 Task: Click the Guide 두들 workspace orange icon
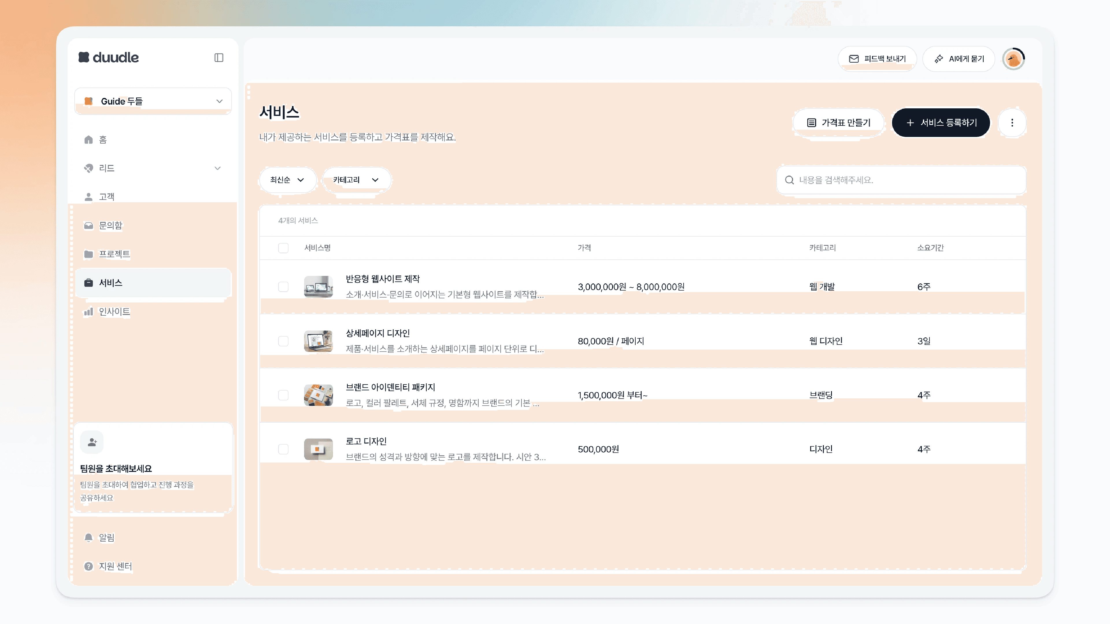coord(88,101)
